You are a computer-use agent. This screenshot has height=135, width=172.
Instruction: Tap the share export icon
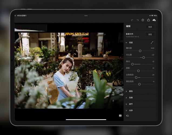(148, 20)
